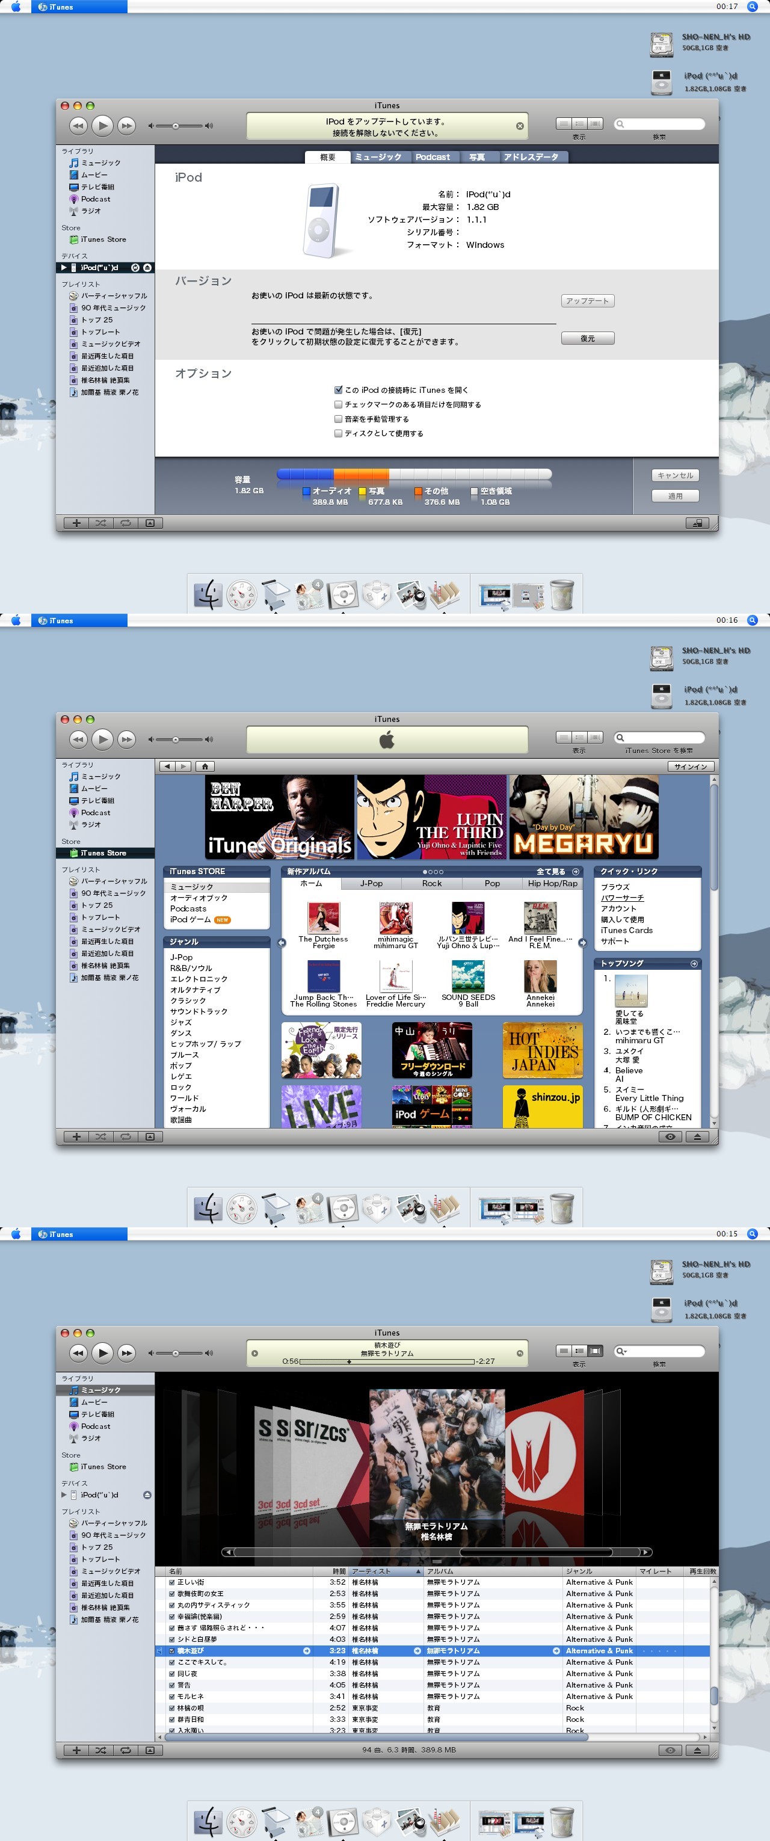Viewport: 770px width, 1841px height.
Task: Click キャンセル button beside capacity bar
Action: pos(675,476)
